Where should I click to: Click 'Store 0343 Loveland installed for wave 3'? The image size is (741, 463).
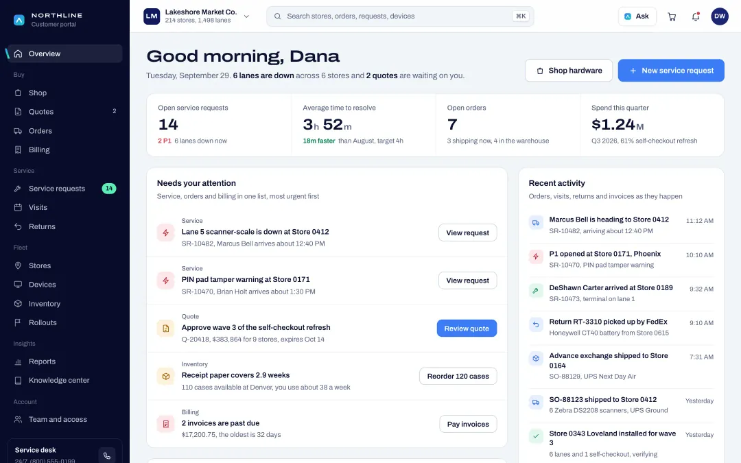click(612, 438)
